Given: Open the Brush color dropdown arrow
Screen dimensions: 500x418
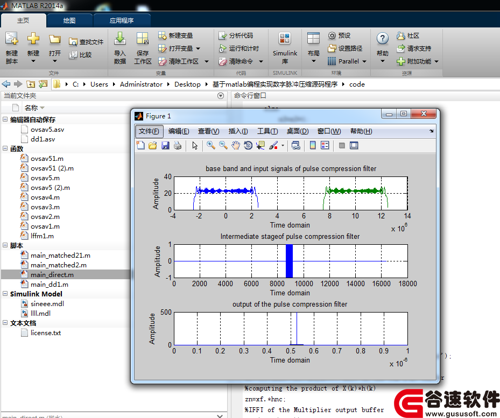Looking at the screenshot, I should pyautogui.click(x=283, y=146).
